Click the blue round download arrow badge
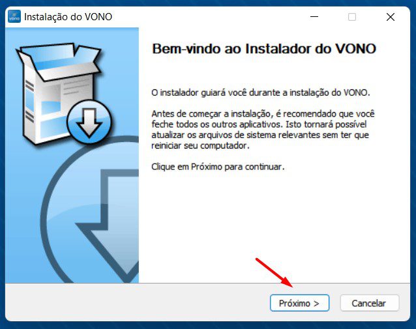The image size is (416, 329). 89,122
